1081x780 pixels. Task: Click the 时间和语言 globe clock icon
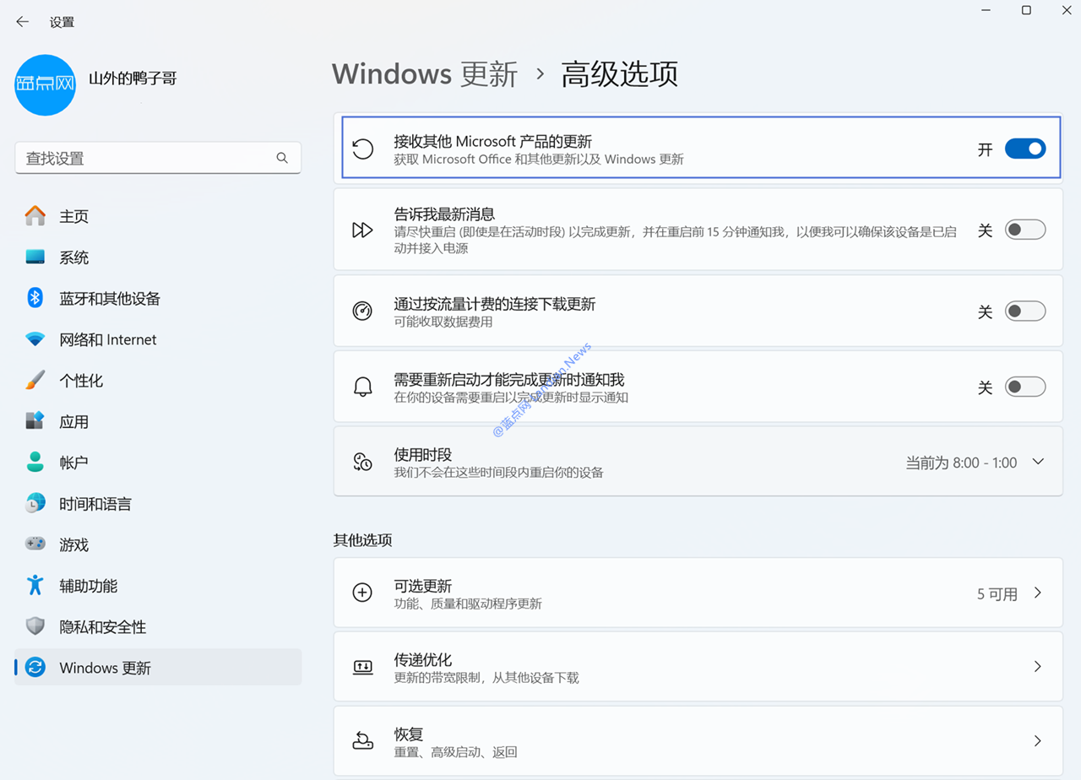35,503
